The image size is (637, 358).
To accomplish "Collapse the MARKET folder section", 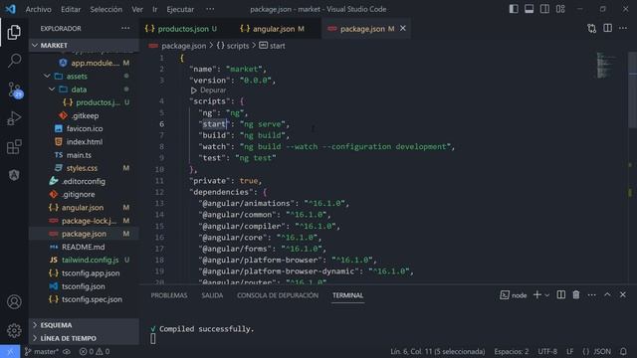I will (84, 45).
